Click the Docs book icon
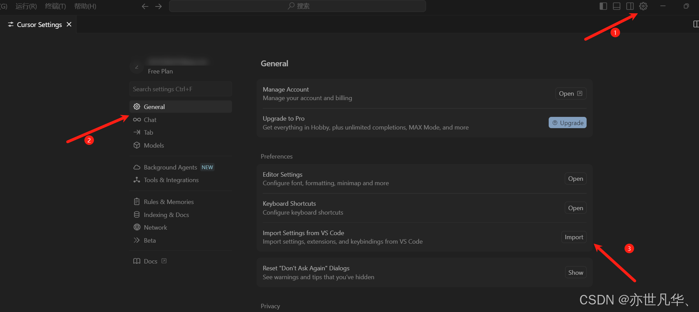 [137, 261]
